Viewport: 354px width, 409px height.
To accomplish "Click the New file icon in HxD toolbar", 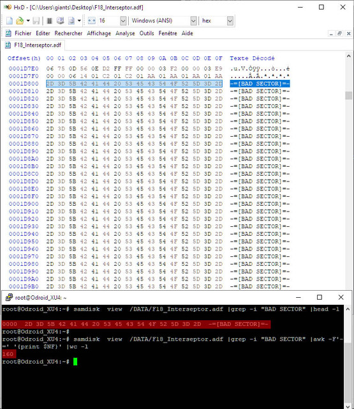I will [10, 20].
